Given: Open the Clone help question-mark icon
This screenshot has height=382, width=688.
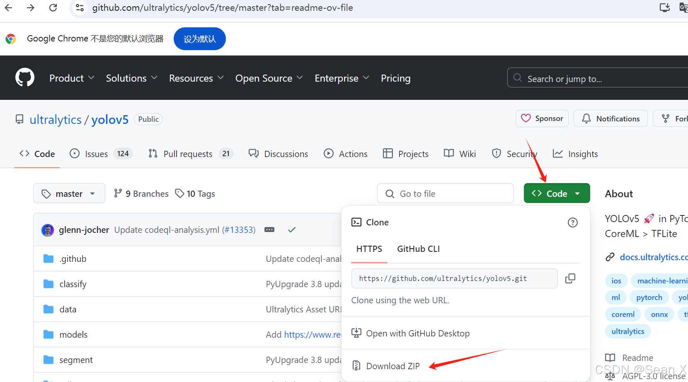Looking at the screenshot, I should pyautogui.click(x=572, y=222).
